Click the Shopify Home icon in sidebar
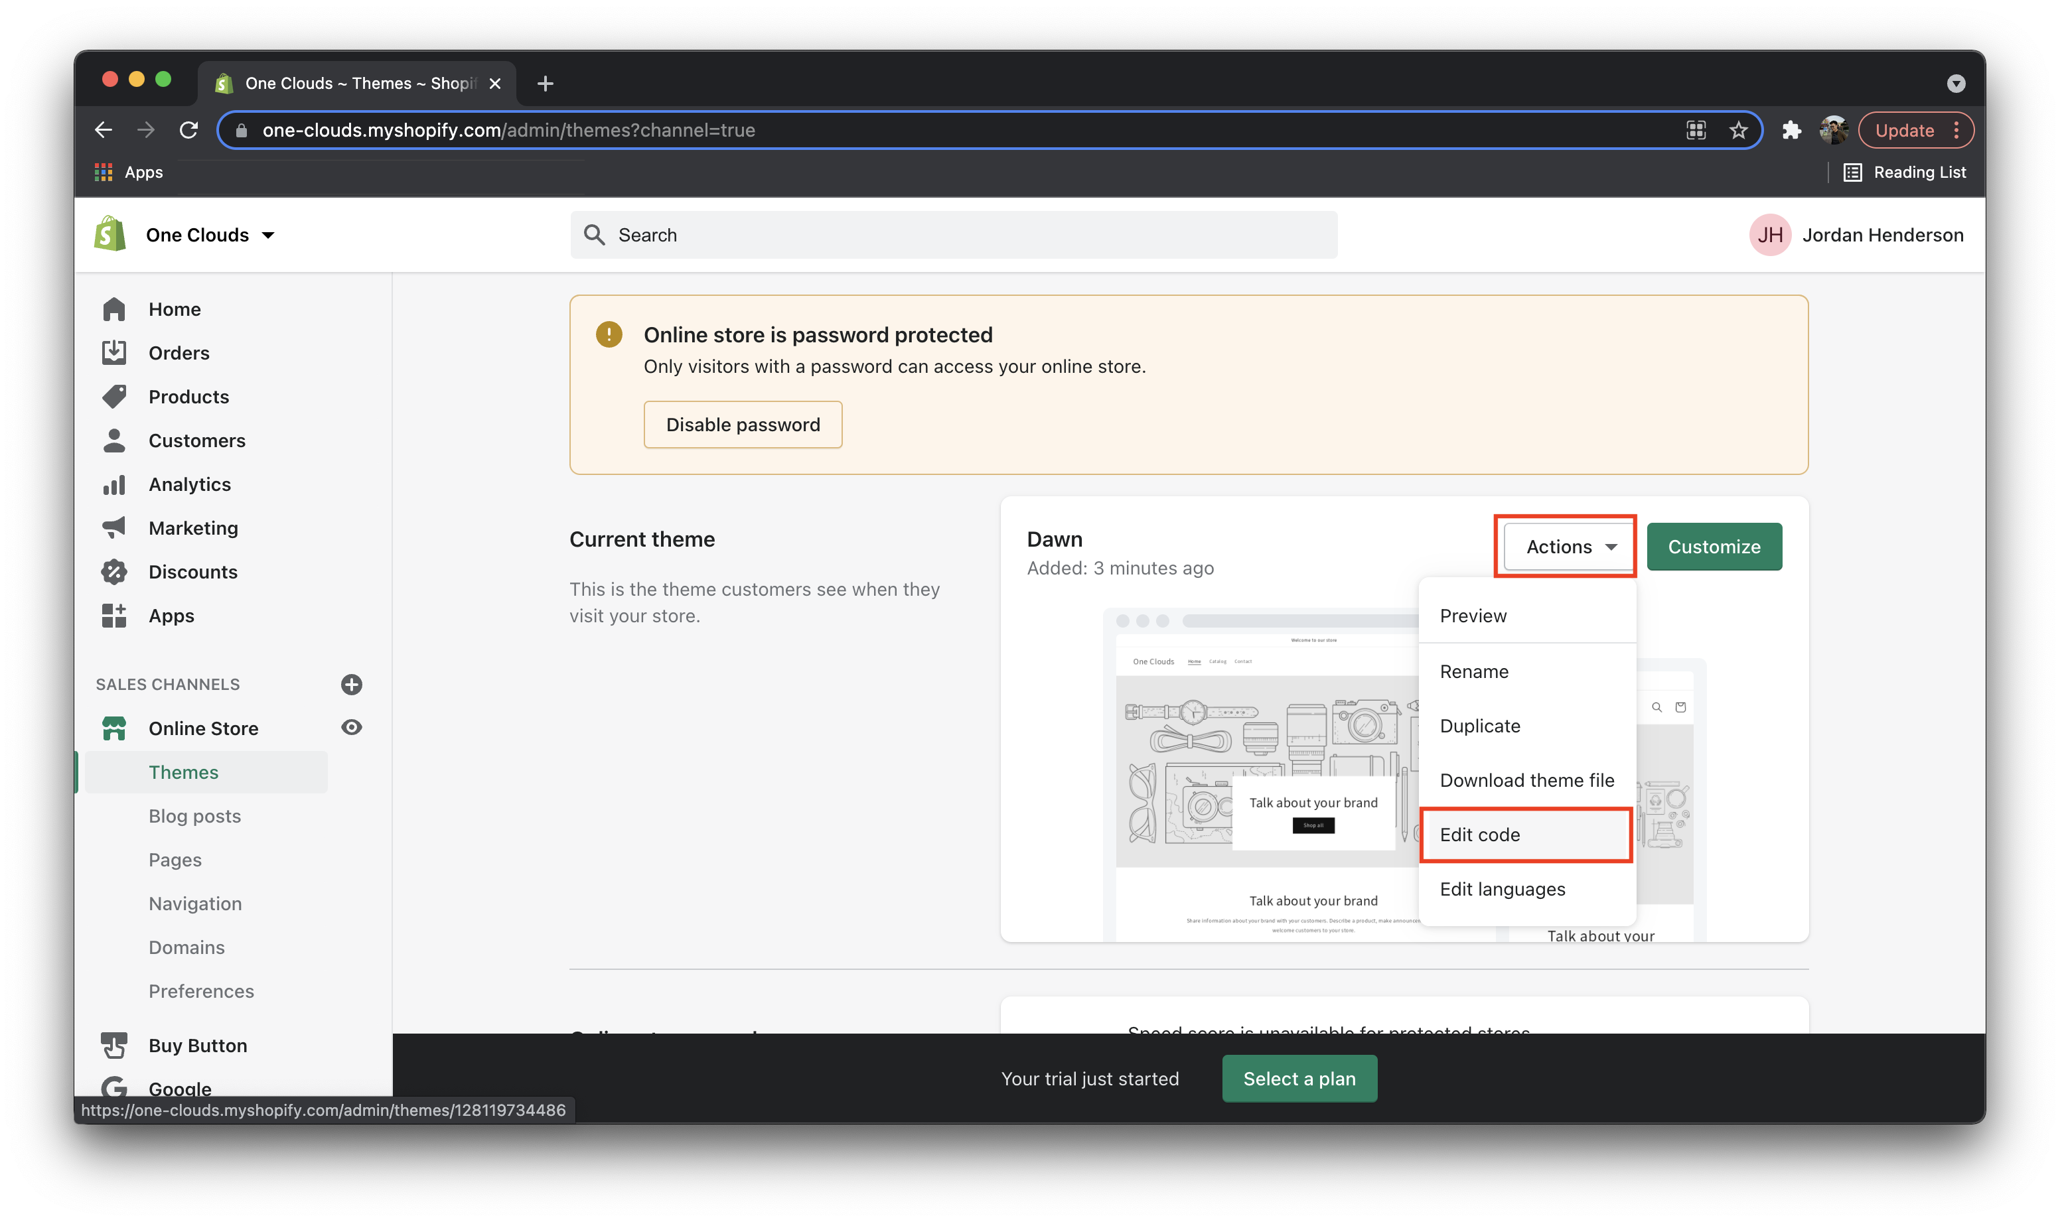Image resolution: width=2060 pixels, height=1222 pixels. point(116,308)
